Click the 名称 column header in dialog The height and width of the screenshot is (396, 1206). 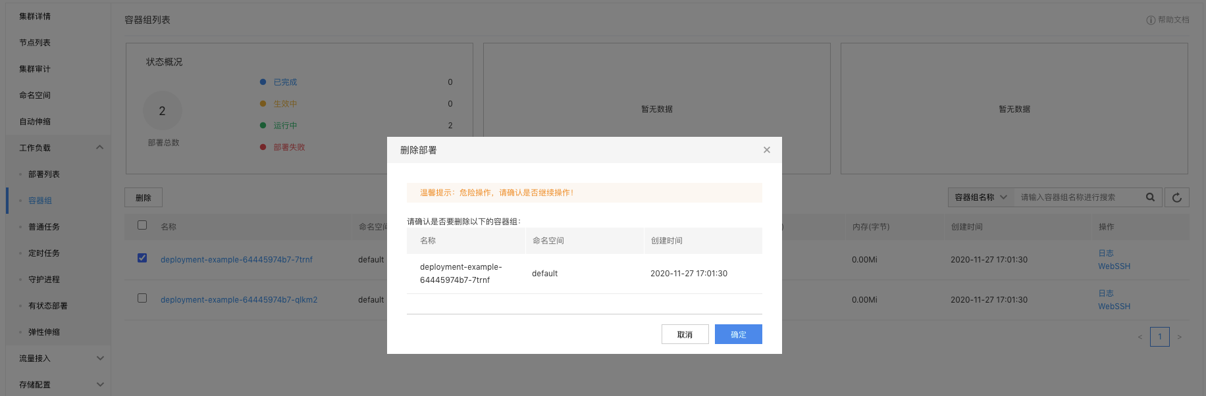click(x=428, y=241)
